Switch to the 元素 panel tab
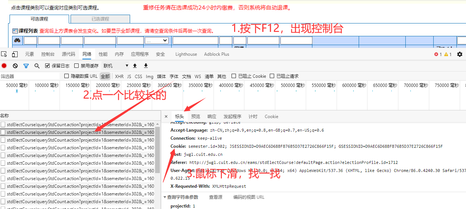This screenshot has height=209, width=466. tap(29, 54)
